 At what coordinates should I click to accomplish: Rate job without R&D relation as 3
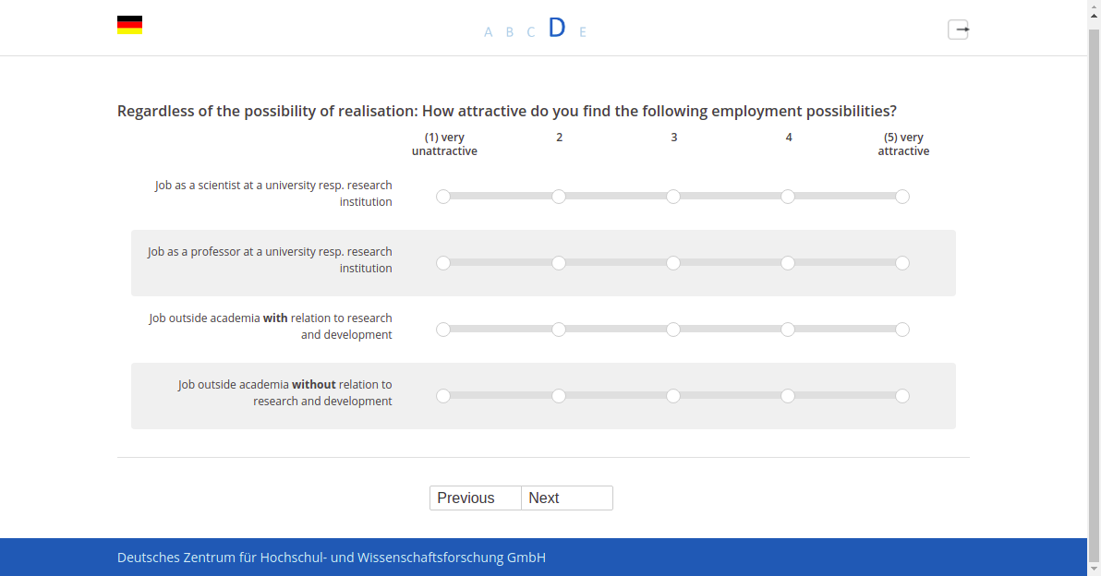pyautogui.click(x=672, y=396)
